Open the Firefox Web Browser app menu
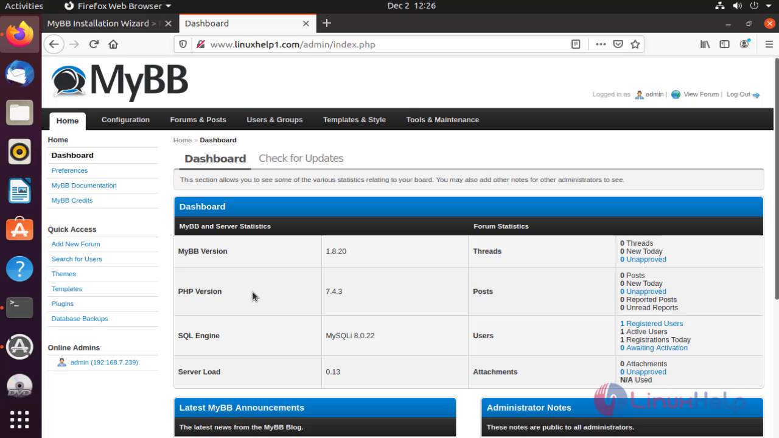The image size is (779, 438). click(x=117, y=6)
